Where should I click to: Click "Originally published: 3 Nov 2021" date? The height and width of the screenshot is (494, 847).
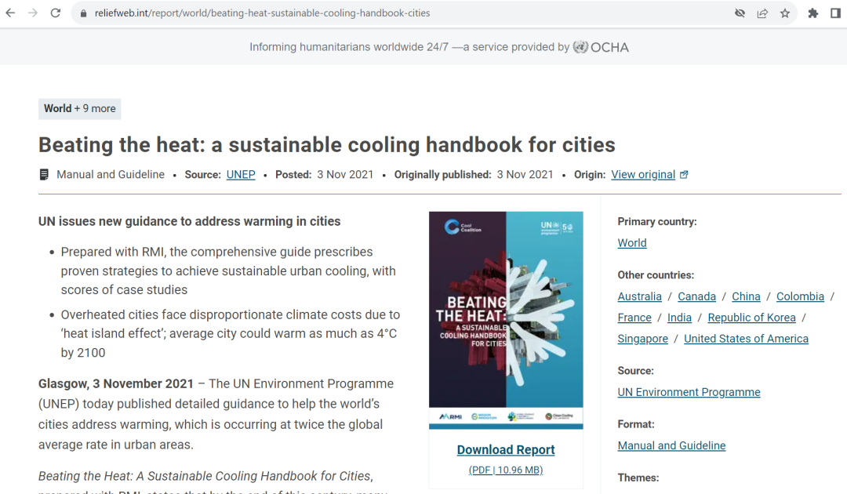(474, 174)
